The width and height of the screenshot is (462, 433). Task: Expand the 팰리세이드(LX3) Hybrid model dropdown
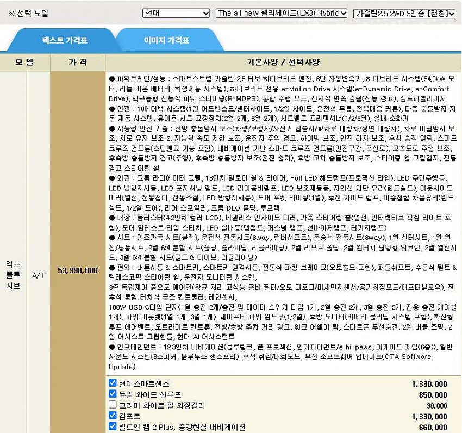[x=281, y=13]
